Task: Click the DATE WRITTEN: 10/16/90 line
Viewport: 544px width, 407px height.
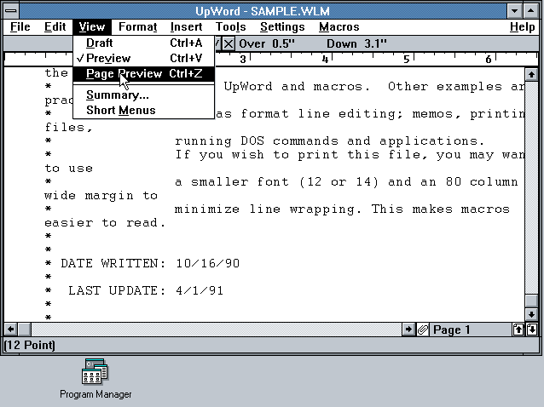Action: pos(142,264)
